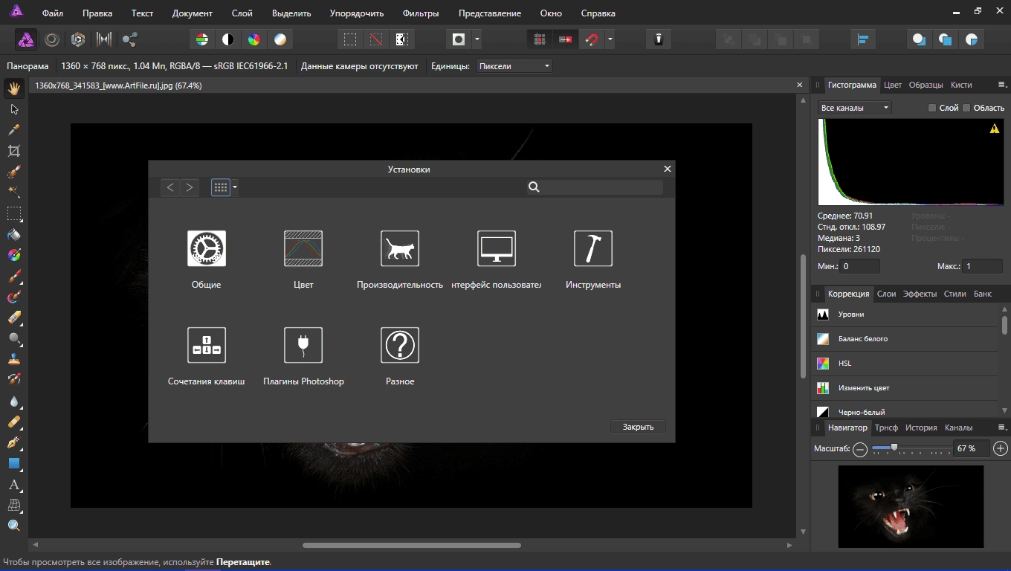Open the Навигатор panel options menu
This screenshot has height=571, width=1011.
tap(1001, 428)
